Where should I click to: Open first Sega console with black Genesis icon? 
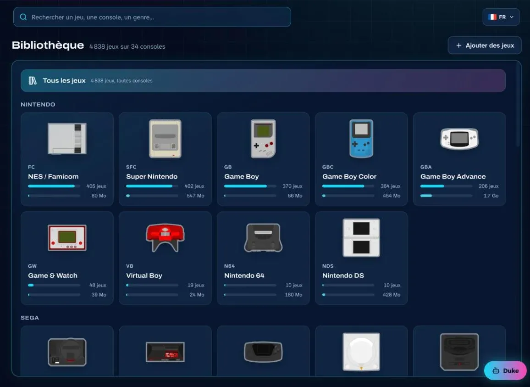tap(67, 352)
